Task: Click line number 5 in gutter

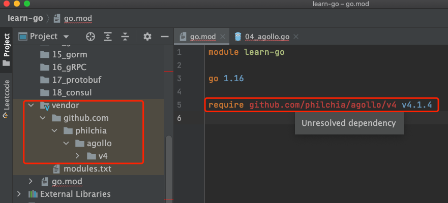Action: [179, 105]
